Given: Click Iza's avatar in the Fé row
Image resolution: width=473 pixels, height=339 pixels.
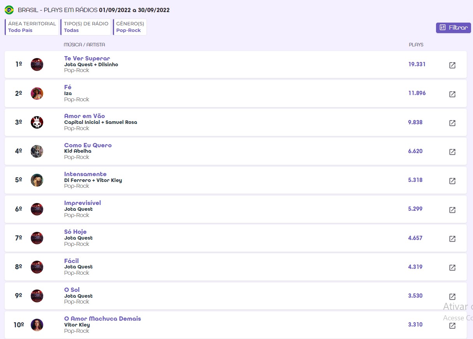Looking at the screenshot, I should pos(37,94).
